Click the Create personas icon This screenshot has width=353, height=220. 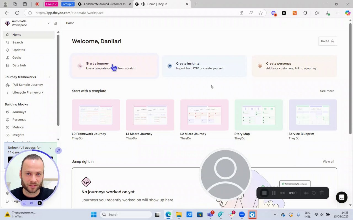(260, 66)
